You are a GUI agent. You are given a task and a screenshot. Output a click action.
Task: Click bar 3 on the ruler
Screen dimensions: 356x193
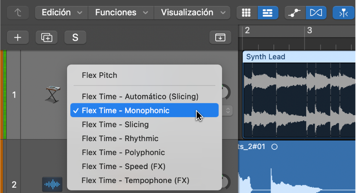(310, 31)
